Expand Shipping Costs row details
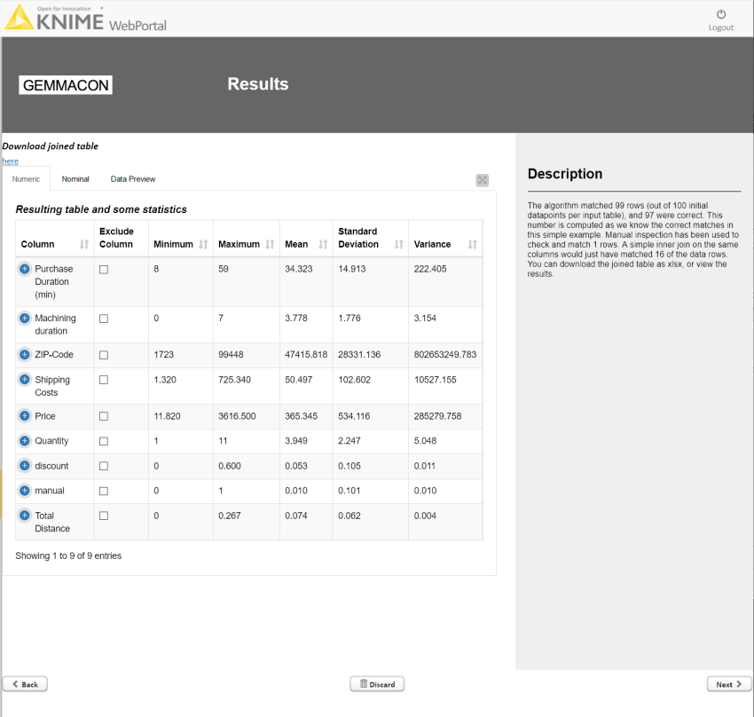The height and width of the screenshot is (717, 754). (x=25, y=380)
